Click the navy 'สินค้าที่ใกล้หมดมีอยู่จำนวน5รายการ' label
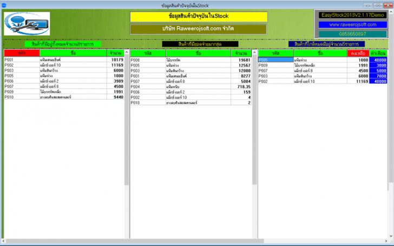The height and width of the screenshot is (246, 394). tap(326, 44)
